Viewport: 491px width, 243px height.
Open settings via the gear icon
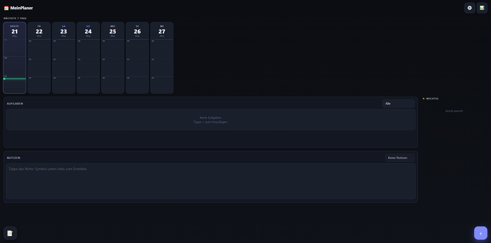(x=470, y=8)
